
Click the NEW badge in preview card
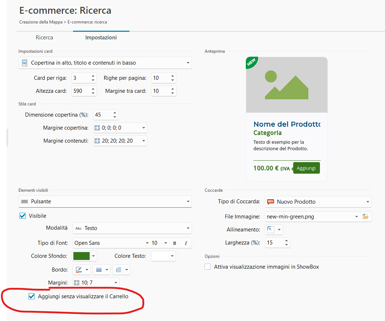point(251,62)
